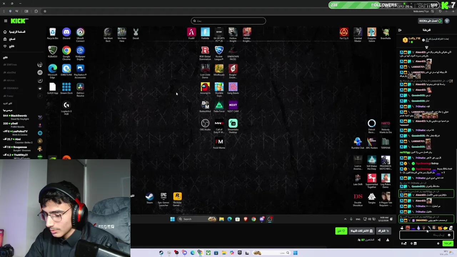The image size is (457, 257).
Task: Open Google Chrome desktop shortcut
Action: (66, 53)
